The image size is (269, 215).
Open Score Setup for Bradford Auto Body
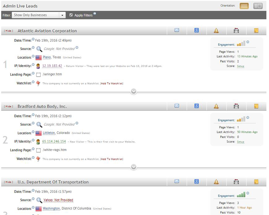click(240, 142)
